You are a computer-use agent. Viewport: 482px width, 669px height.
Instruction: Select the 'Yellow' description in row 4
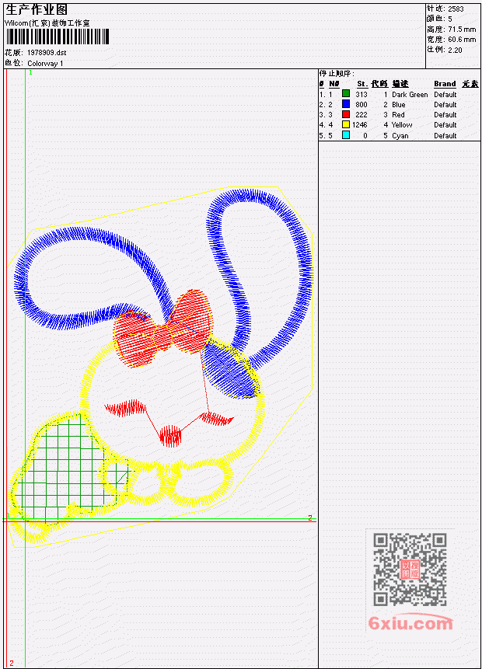coord(402,125)
